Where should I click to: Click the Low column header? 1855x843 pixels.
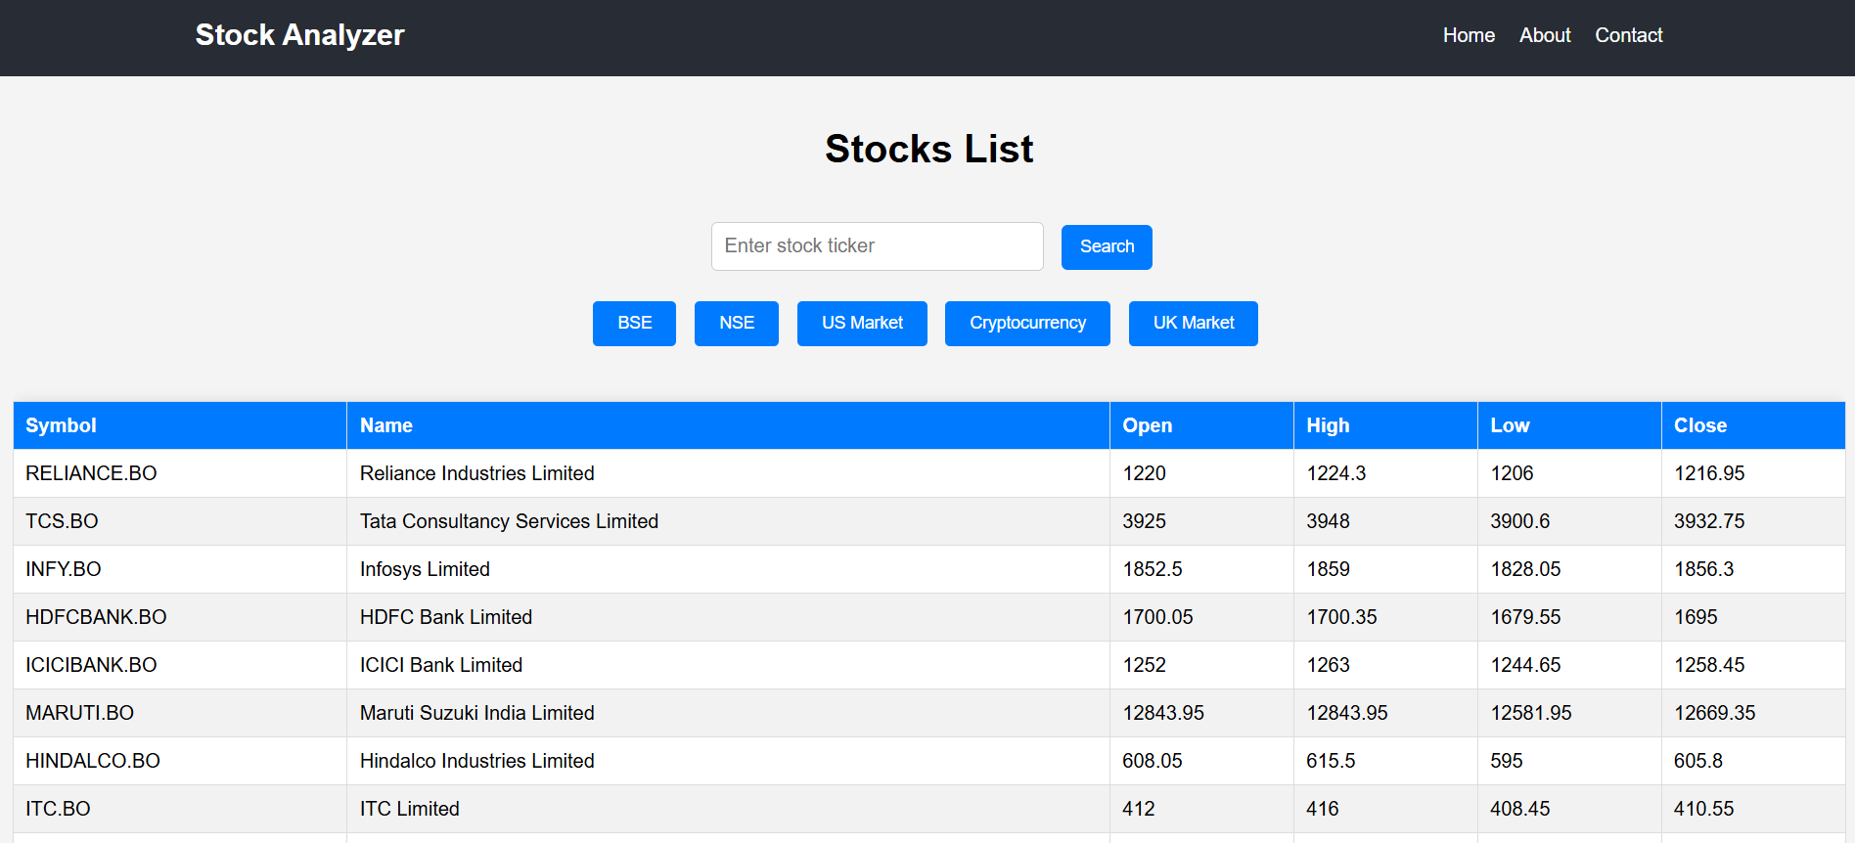click(x=1569, y=425)
